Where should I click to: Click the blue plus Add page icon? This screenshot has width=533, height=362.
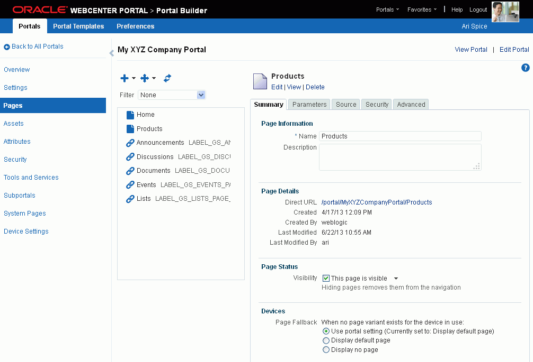tap(125, 78)
